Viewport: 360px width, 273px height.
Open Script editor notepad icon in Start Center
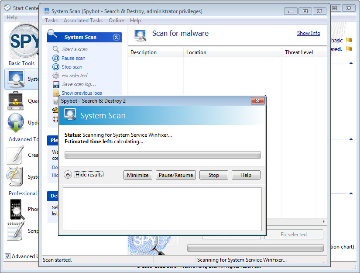tap(16, 231)
